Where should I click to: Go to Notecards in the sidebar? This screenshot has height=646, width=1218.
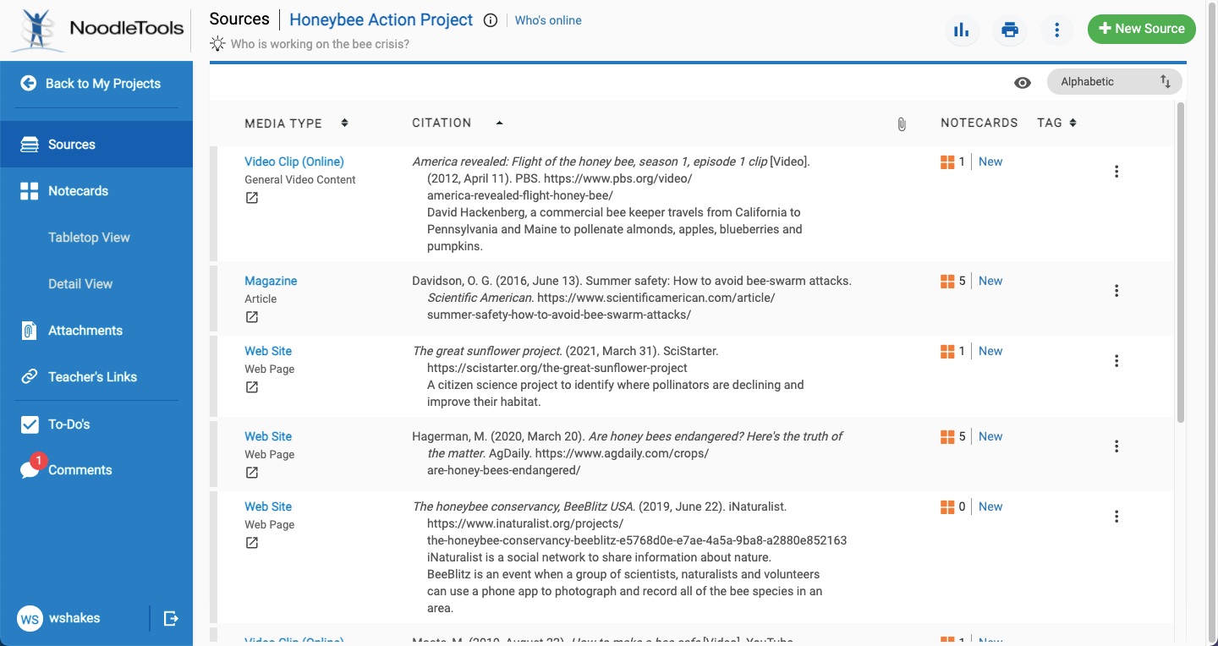[78, 191]
